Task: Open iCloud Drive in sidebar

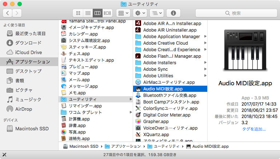Action: tap(29, 52)
